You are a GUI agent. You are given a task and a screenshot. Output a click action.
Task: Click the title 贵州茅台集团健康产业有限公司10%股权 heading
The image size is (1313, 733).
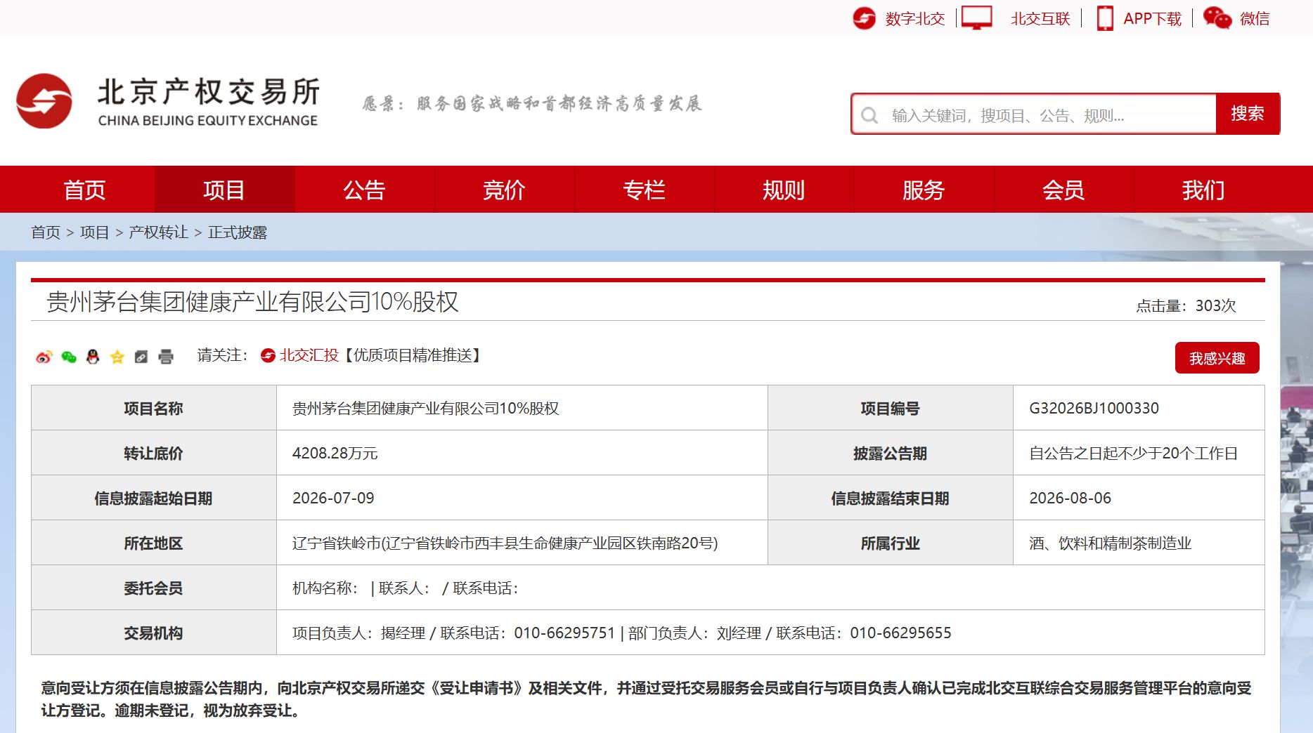pyautogui.click(x=252, y=302)
